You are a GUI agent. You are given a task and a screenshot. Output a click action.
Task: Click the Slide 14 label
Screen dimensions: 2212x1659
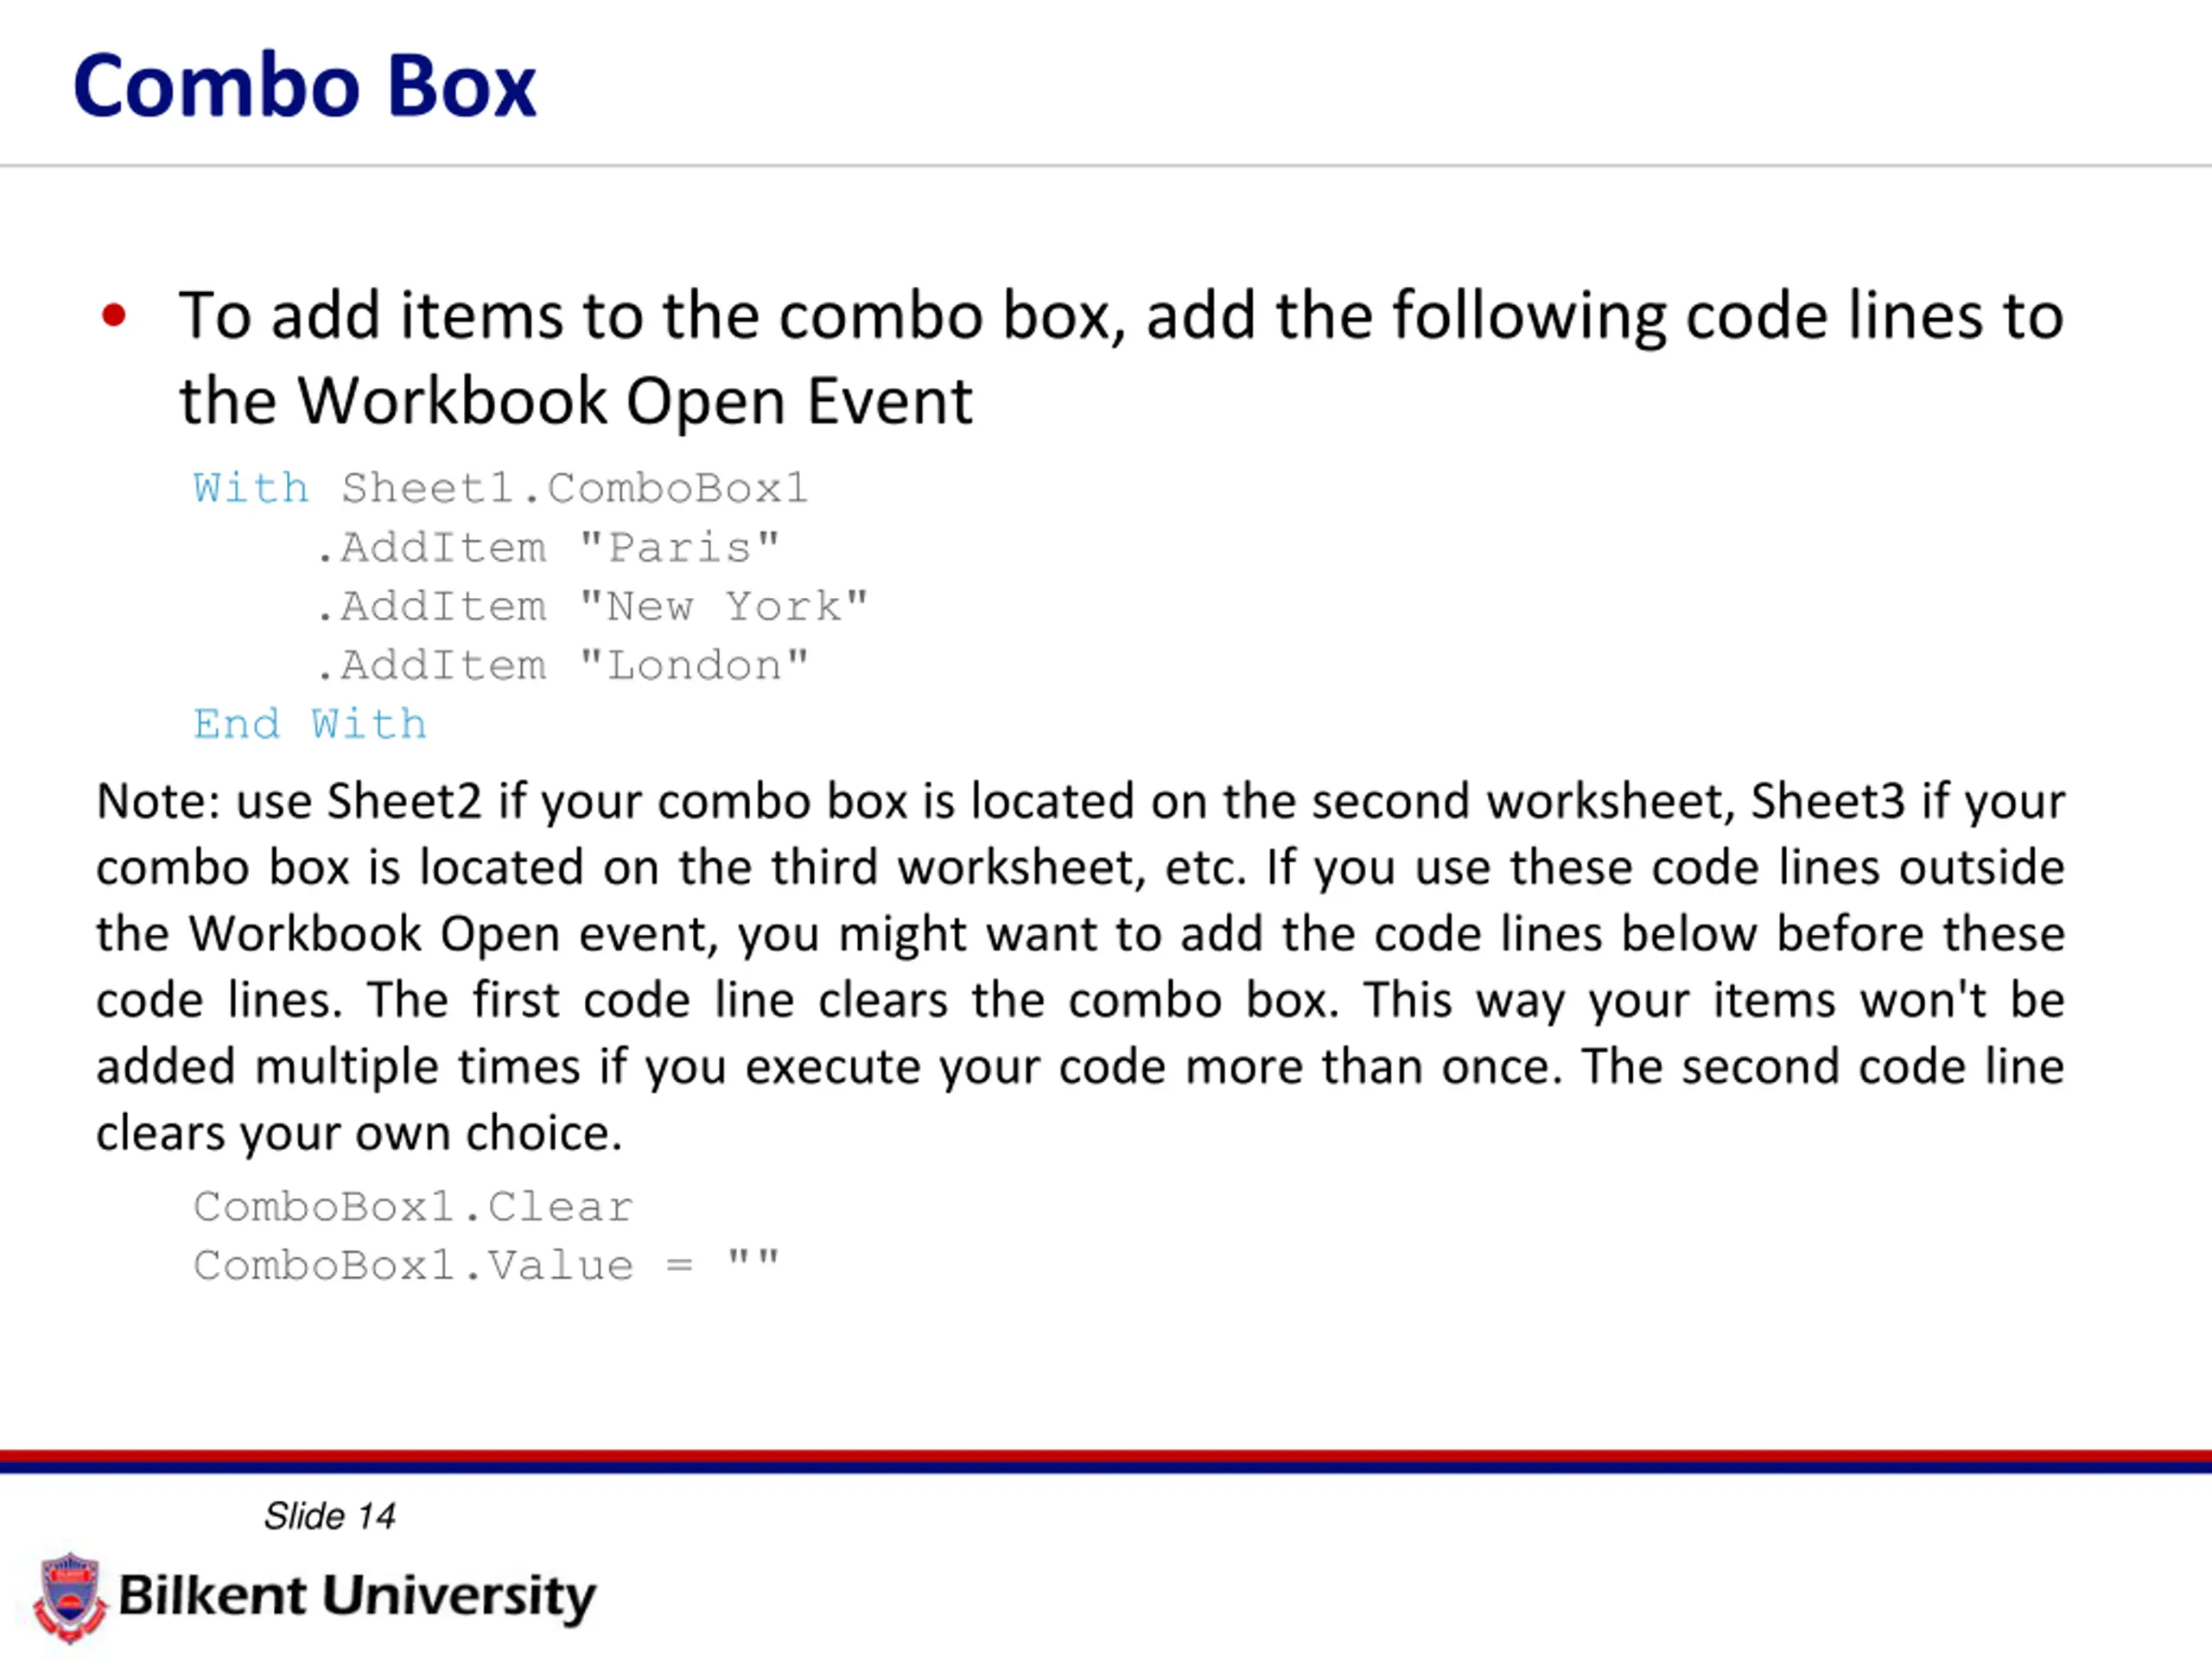click(x=329, y=1516)
